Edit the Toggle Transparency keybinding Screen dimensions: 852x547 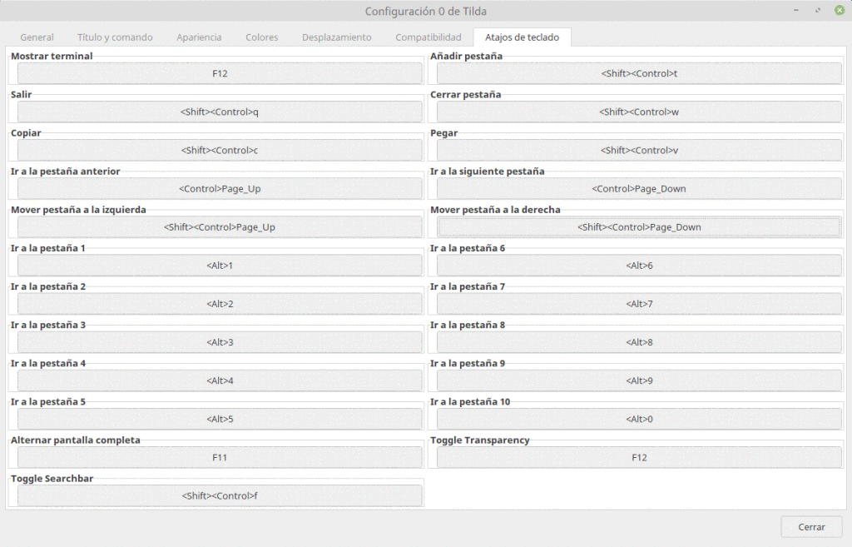(x=638, y=457)
